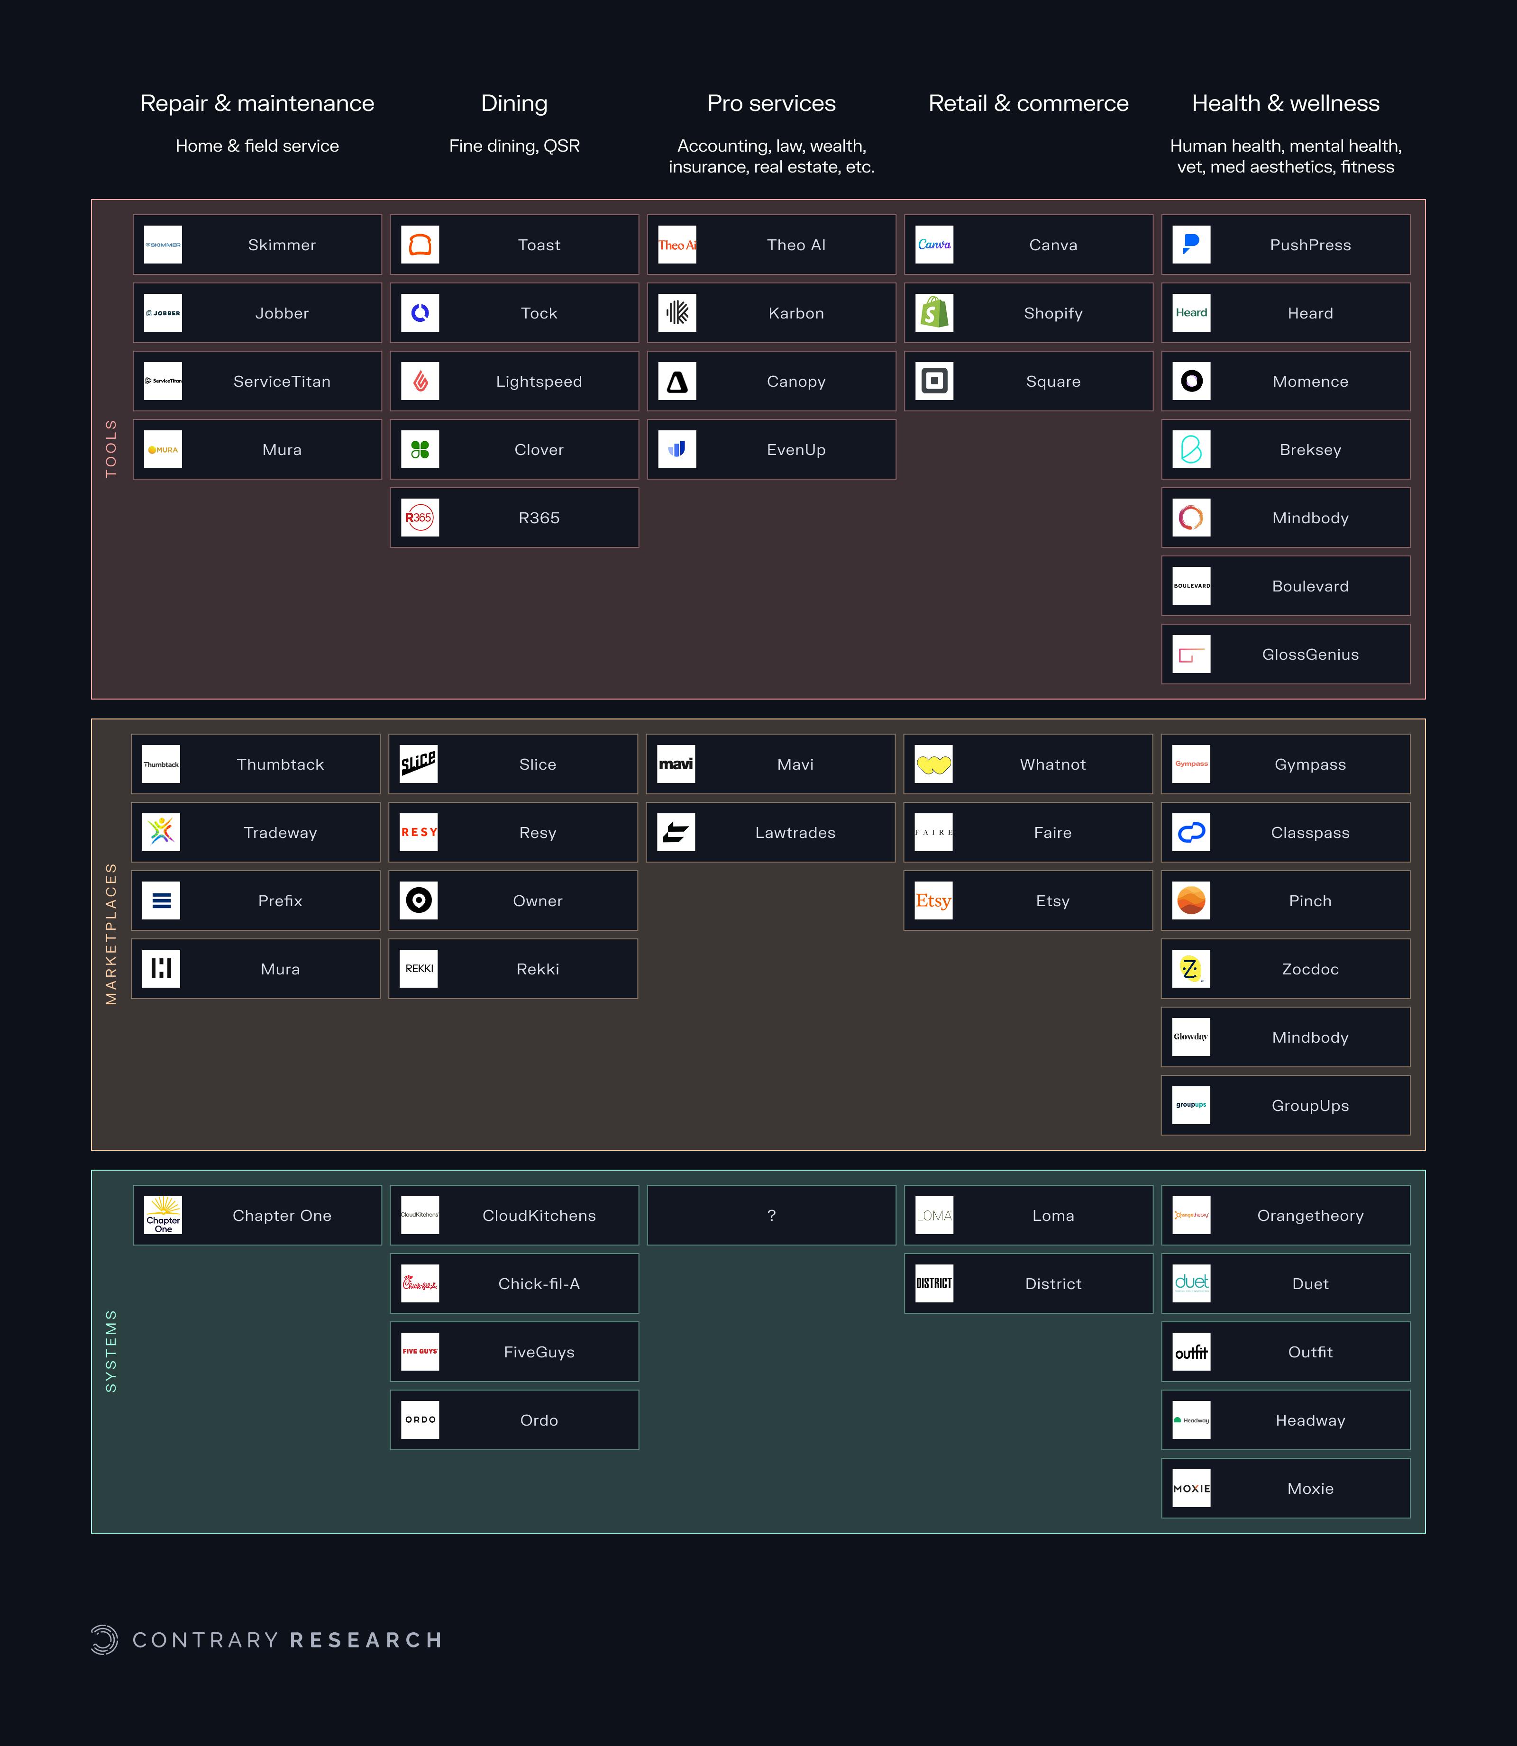Screen dimensions: 1517x1746
Task: Click the Square logo icon
Action: coord(934,382)
